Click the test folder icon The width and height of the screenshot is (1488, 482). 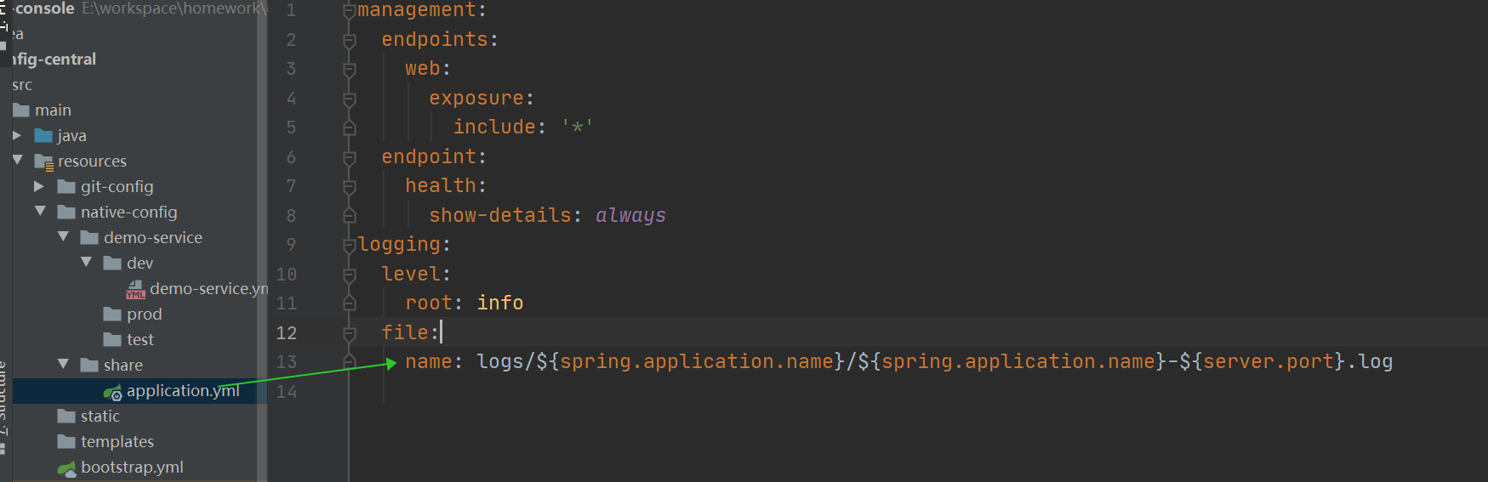point(112,340)
